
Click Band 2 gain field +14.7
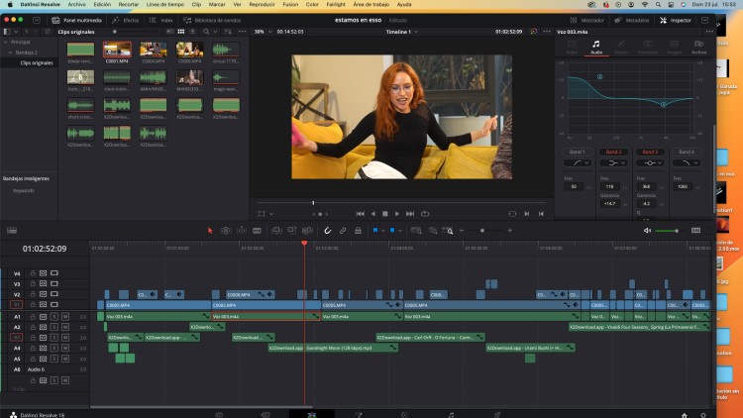coord(610,204)
